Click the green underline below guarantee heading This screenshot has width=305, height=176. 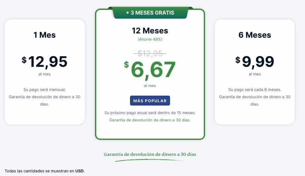pos(149,160)
